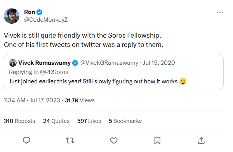View the 24 Quotes list
Screen dimensions: 233x152
tap(56, 121)
